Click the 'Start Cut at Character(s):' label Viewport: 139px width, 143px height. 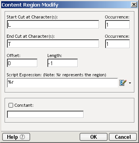(x=32, y=17)
